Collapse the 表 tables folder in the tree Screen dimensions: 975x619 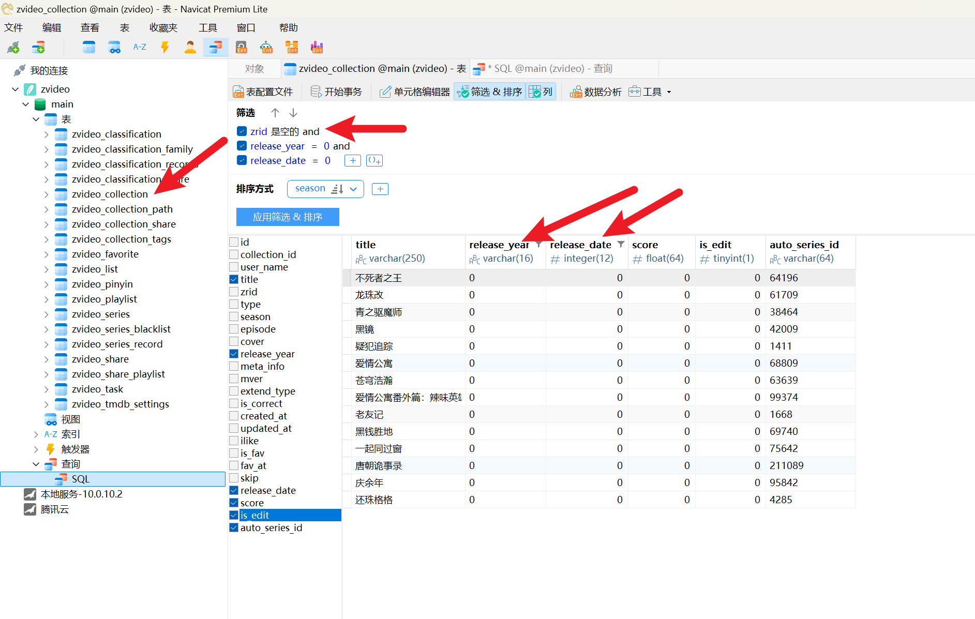pos(36,119)
